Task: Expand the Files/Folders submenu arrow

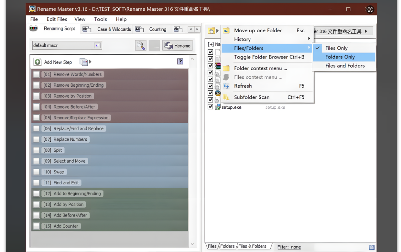Action: pos(309,48)
